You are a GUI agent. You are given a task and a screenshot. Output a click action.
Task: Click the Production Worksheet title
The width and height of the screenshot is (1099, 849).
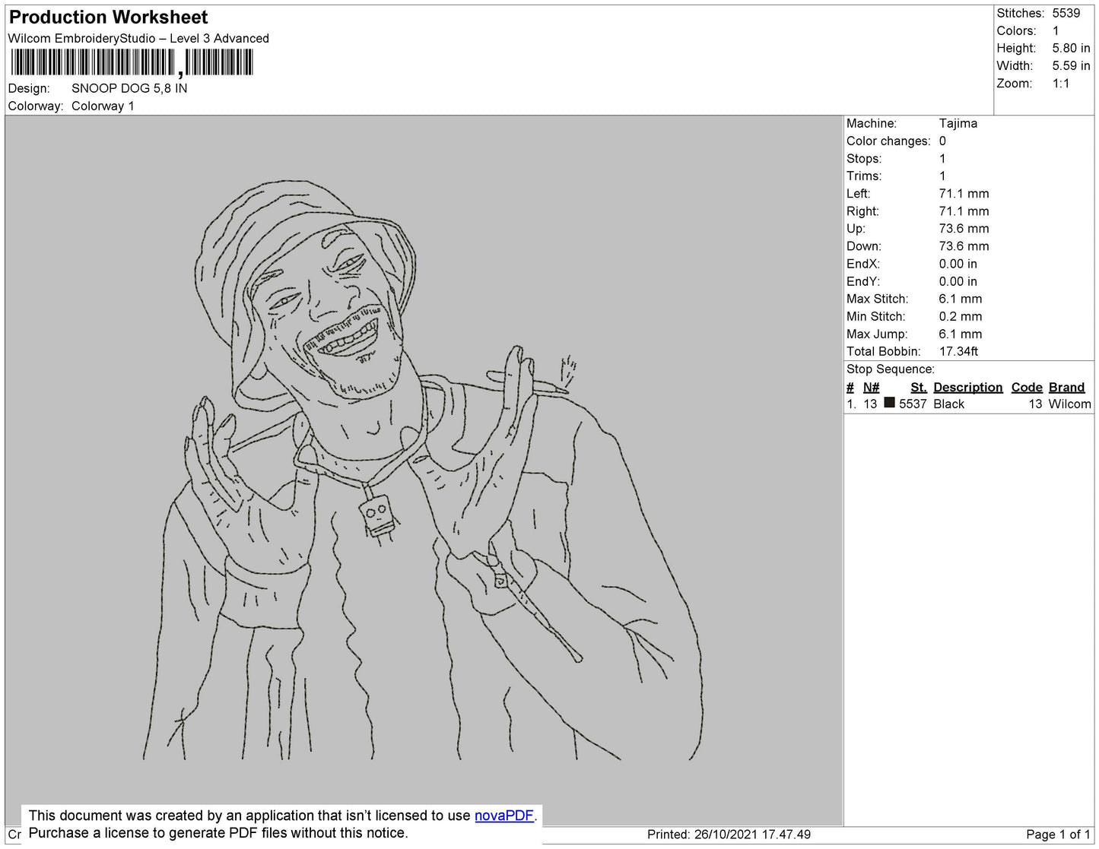coord(108,17)
